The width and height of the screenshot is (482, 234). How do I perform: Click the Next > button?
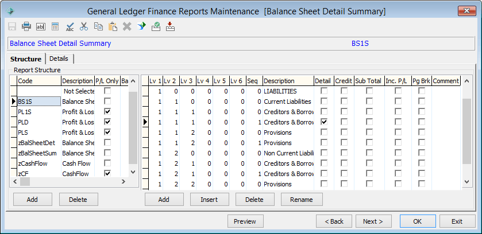pyautogui.click(x=373, y=221)
